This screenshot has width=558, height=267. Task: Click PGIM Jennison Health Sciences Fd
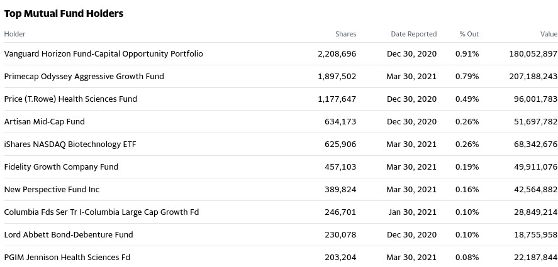coord(67,258)
